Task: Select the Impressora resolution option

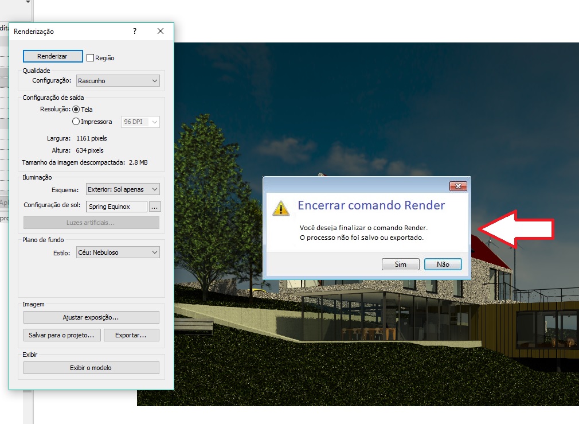Action: (x=76, y=121)
